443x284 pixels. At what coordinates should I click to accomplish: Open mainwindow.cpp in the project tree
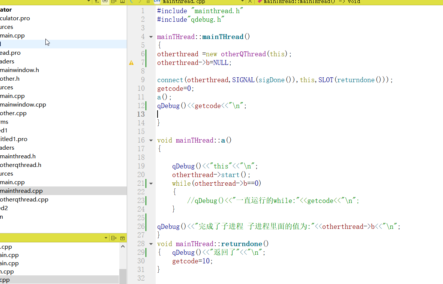(23, 105)
